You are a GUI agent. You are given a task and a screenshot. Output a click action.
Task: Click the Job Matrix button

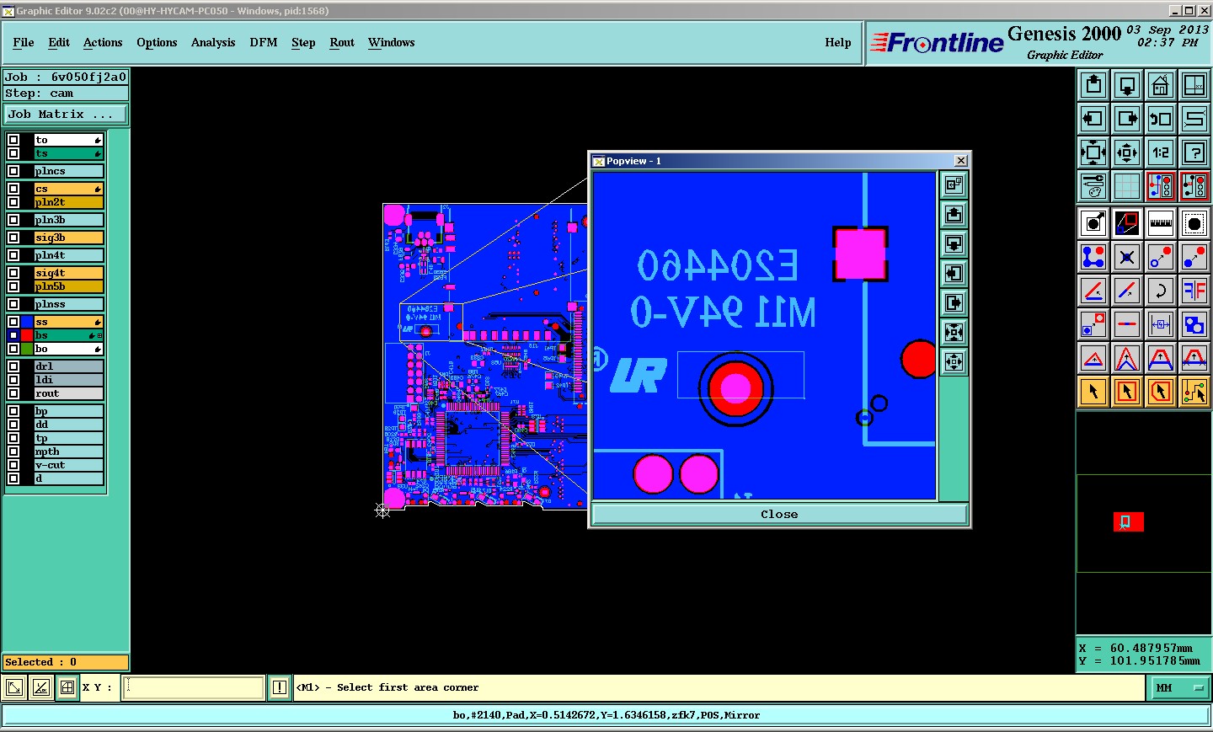pyautogui.click(x=67, y=115)
